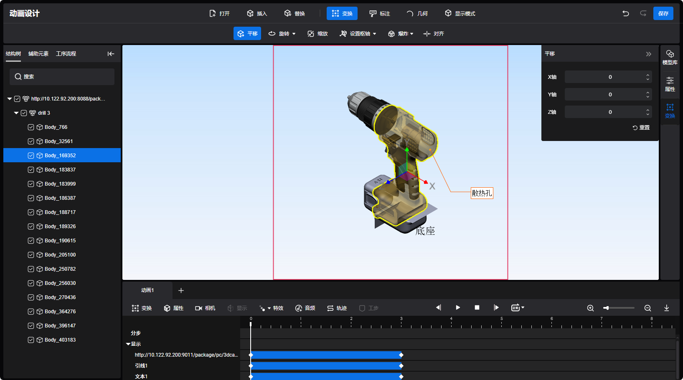
Task: Switch to the 工序流程 tab
Action: pos(66,54)
